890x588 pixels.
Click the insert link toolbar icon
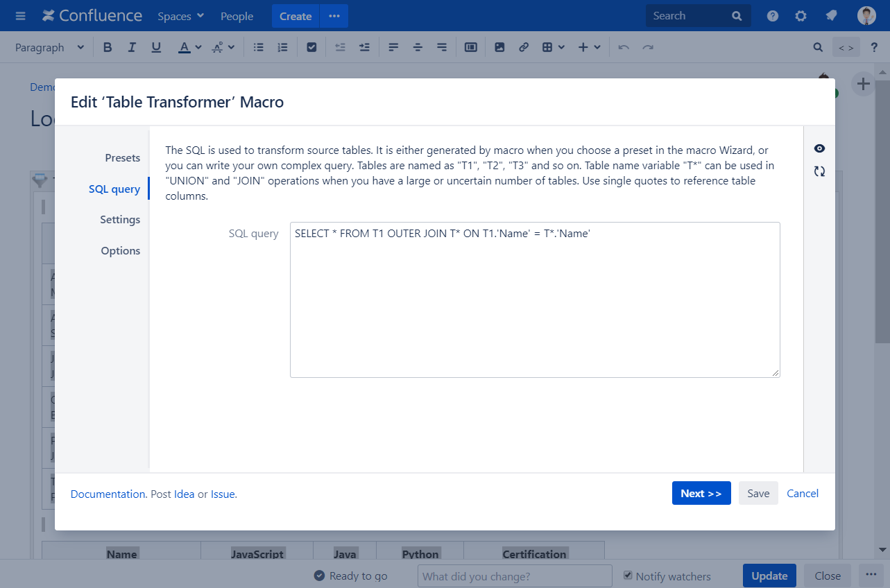(524, 47)
